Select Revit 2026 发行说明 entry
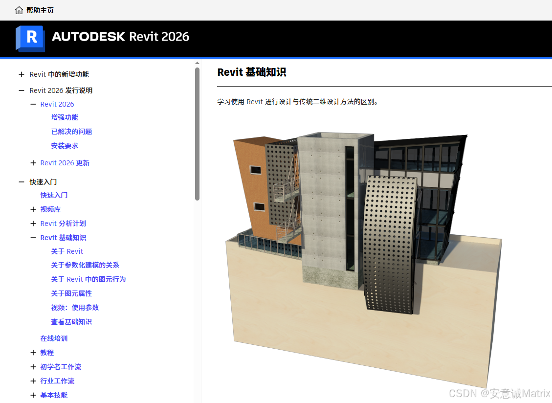This screenshot has width=552, height=403. tap(61, 90)
